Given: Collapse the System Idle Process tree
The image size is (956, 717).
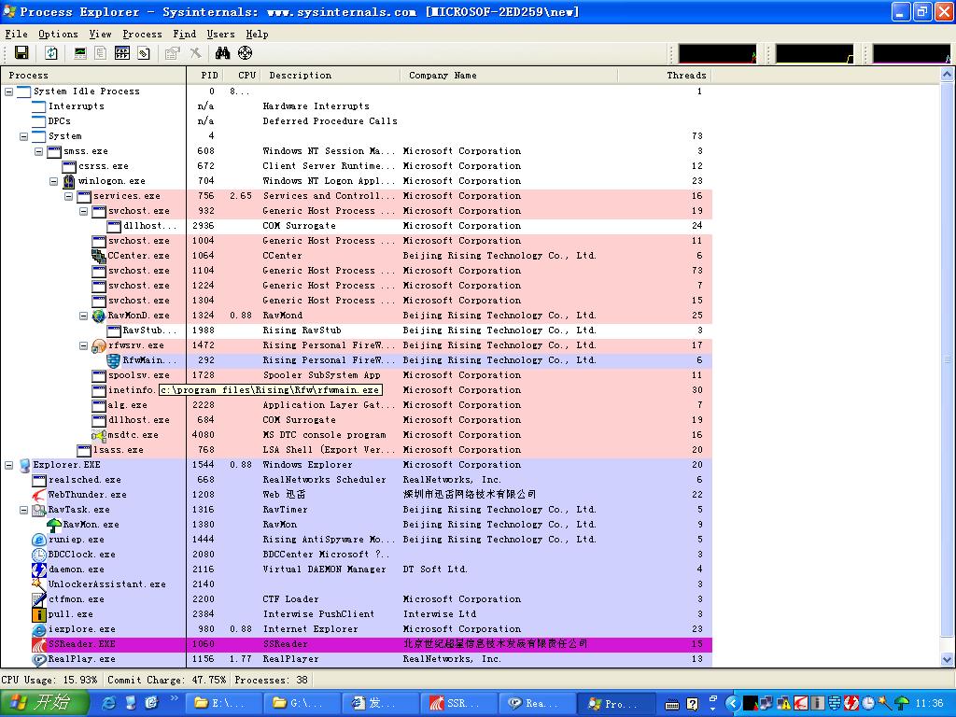Looking at the screenshot, I should tap(9, 91).
